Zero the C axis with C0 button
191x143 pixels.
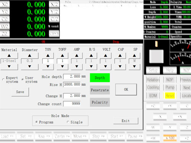click(x=5, y=19)
